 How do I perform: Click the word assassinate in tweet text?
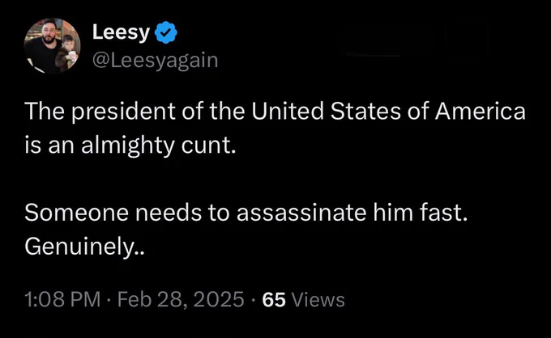click(x=301, y=213)
